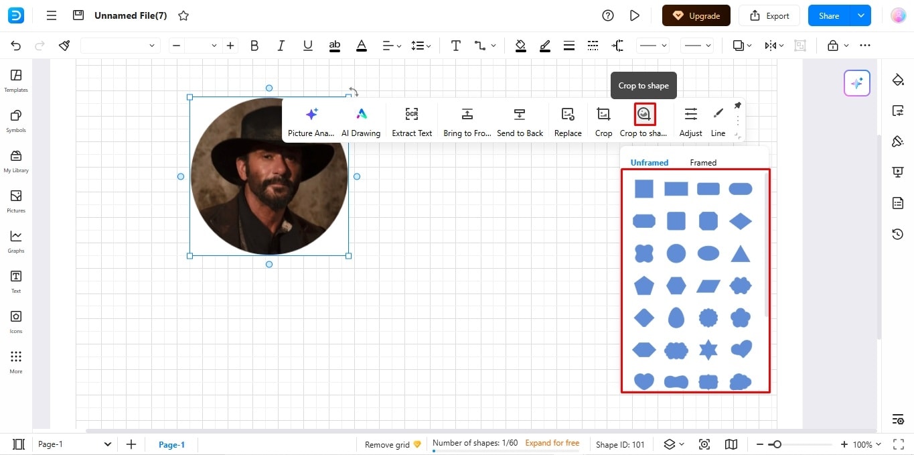Click the Share button
The height and width of the screenshot is (455, 914).
point(829,15)
